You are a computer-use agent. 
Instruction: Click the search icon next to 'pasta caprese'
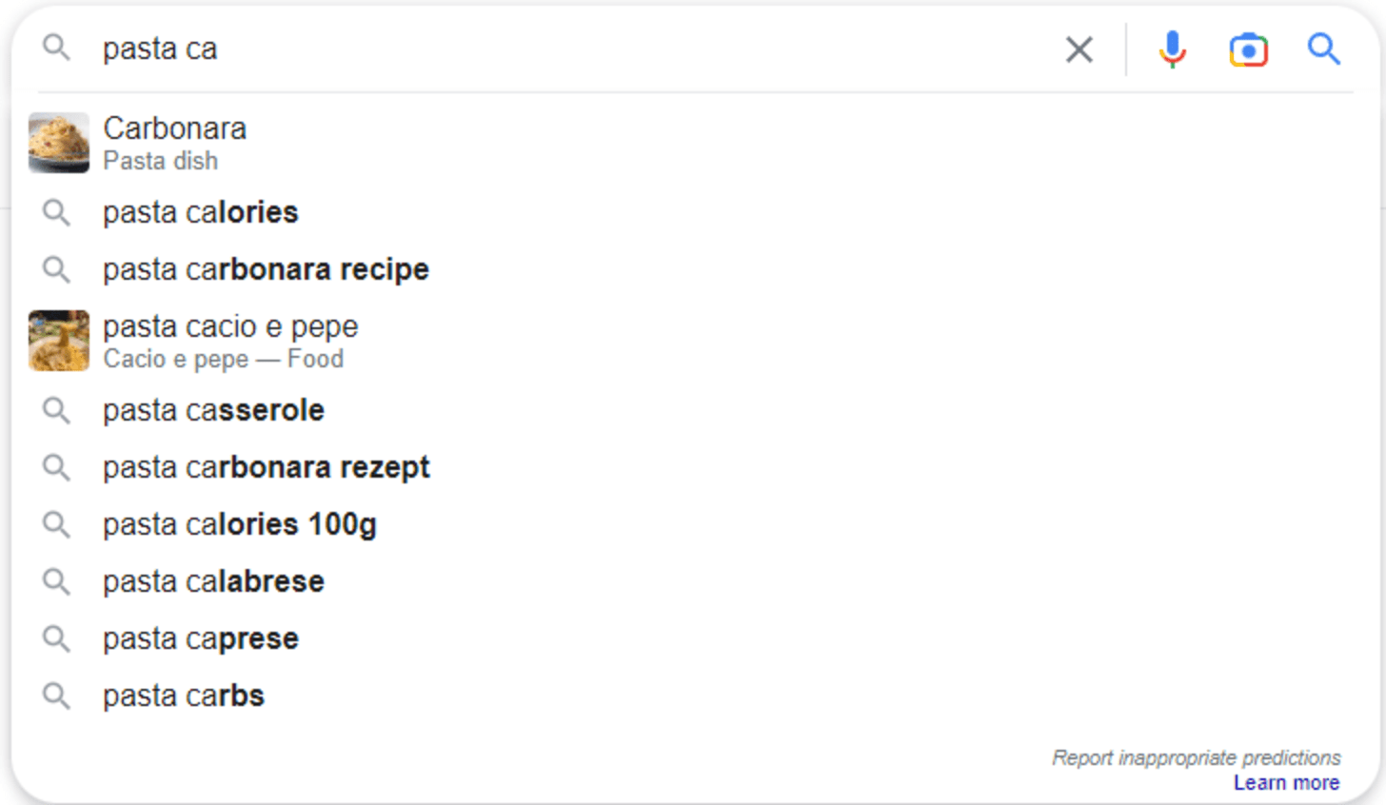[56, 638]
